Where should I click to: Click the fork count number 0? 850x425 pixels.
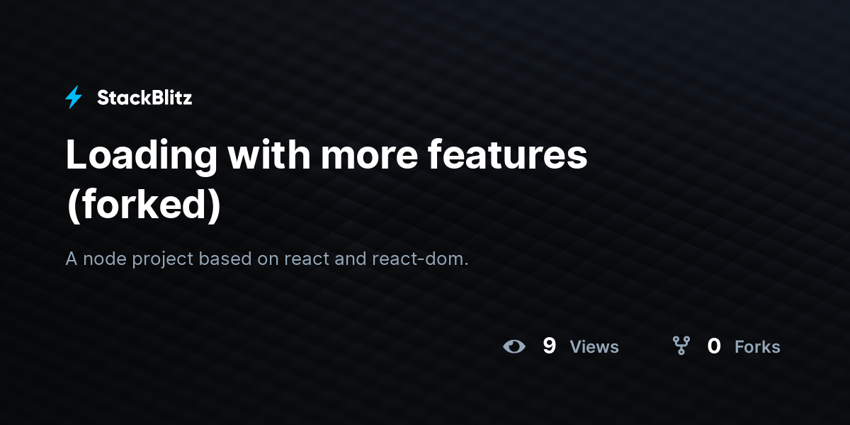(x=714, y=346)
